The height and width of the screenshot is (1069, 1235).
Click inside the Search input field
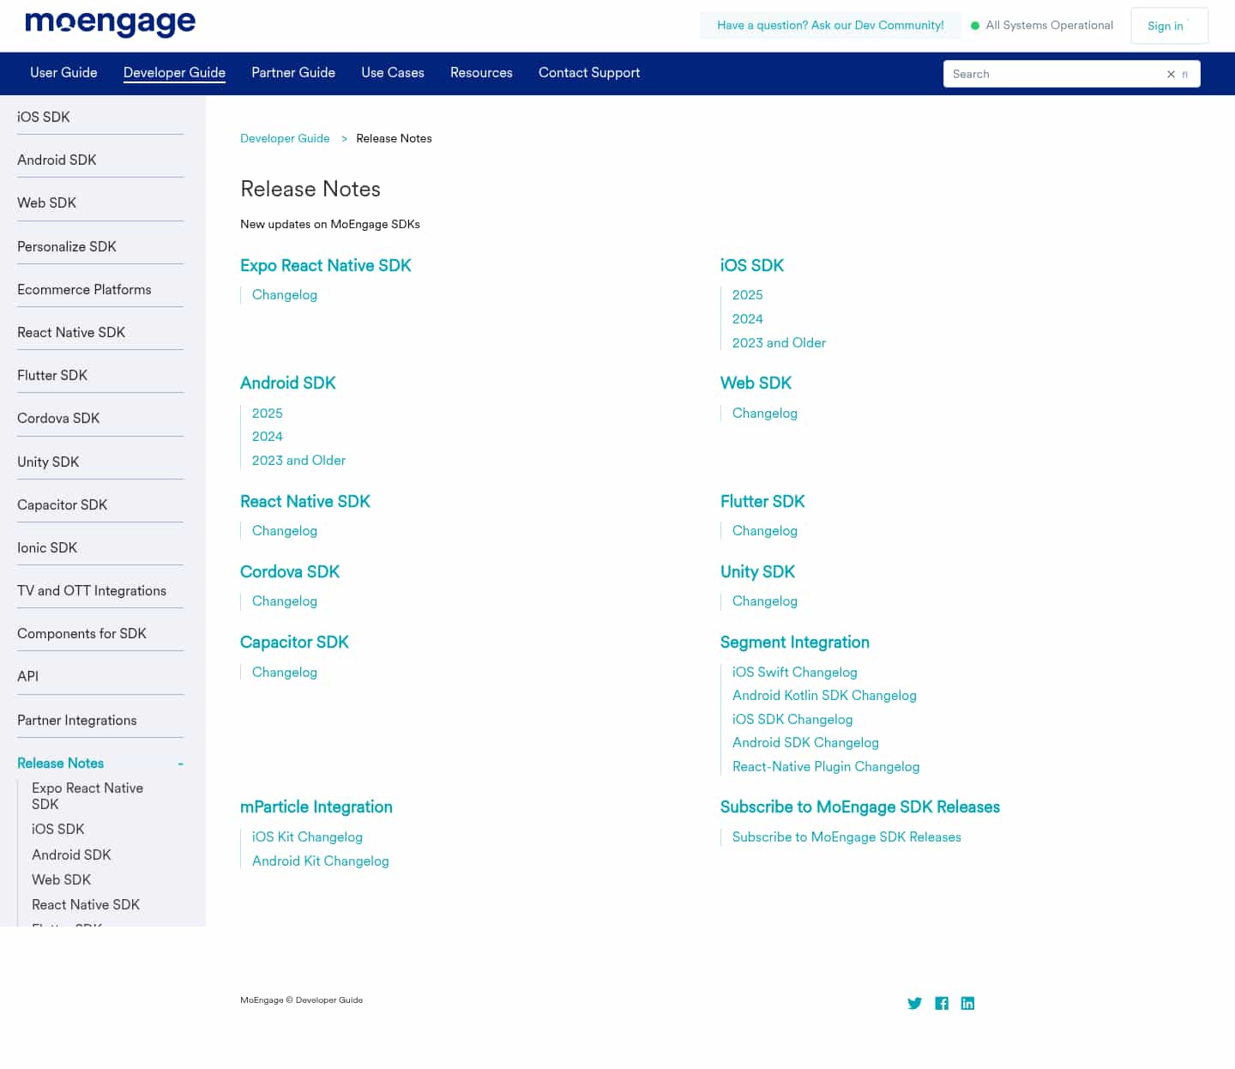[1046, 74]
